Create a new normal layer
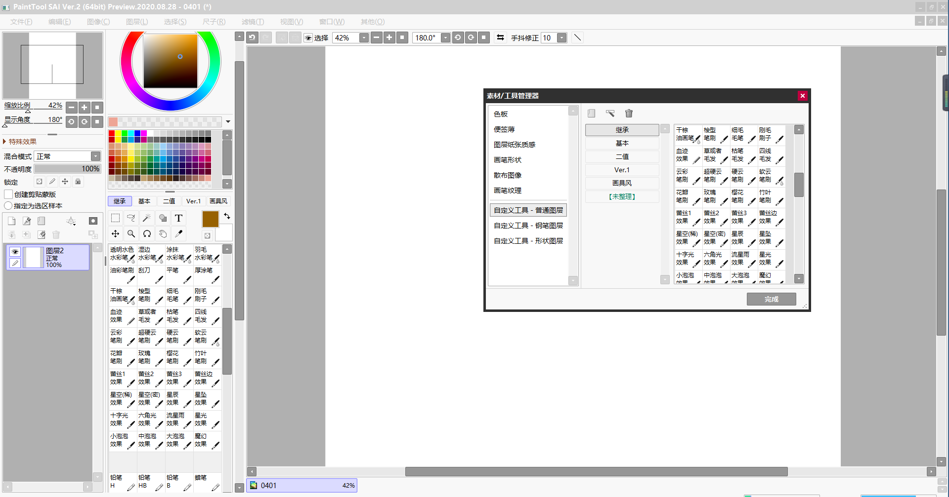The width and height of the screenshot is (949, 497). 12,221
